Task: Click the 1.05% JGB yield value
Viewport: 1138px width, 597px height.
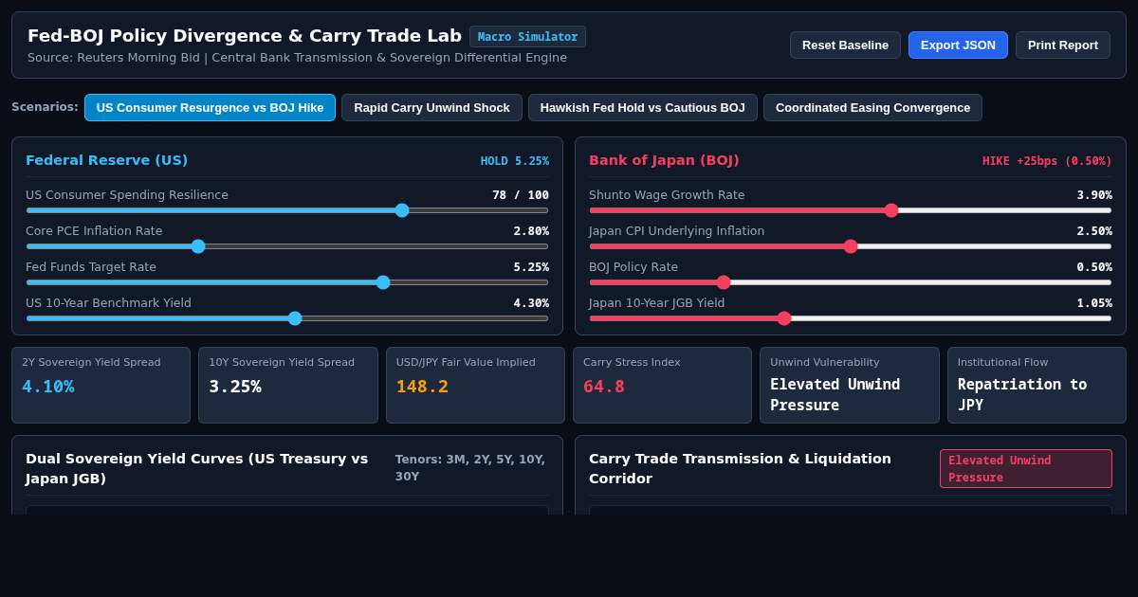Action: coord(1094,303)
